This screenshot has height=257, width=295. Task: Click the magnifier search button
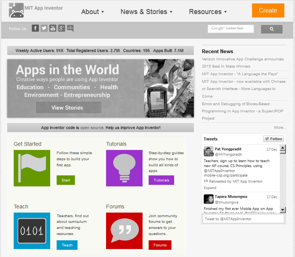click(x=271, y=29)
